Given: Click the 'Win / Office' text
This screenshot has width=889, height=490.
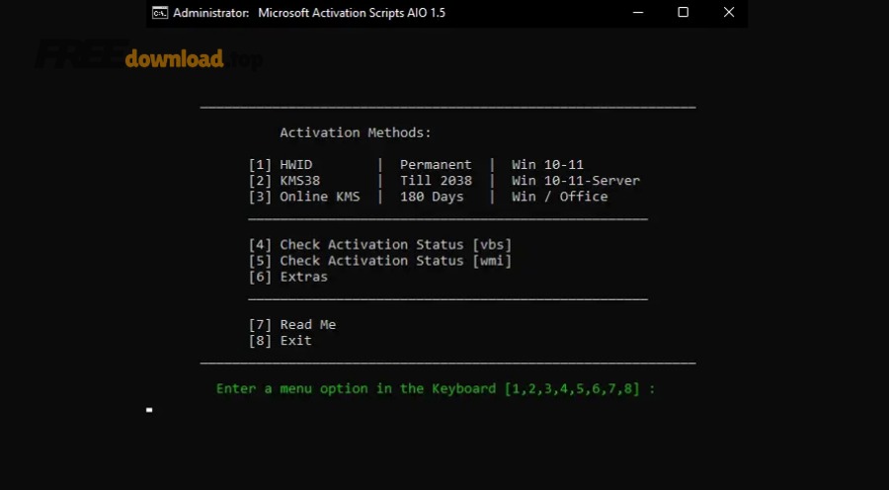Looking at the screenshot, I should pyautogui.click(x=560, y=197).
